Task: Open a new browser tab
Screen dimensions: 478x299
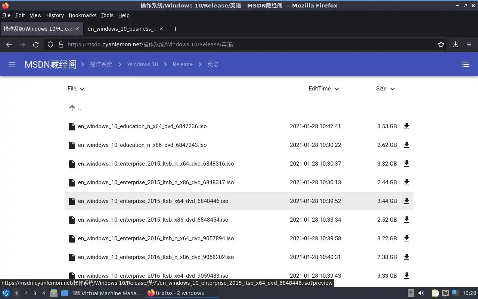Action: (175, 29)
